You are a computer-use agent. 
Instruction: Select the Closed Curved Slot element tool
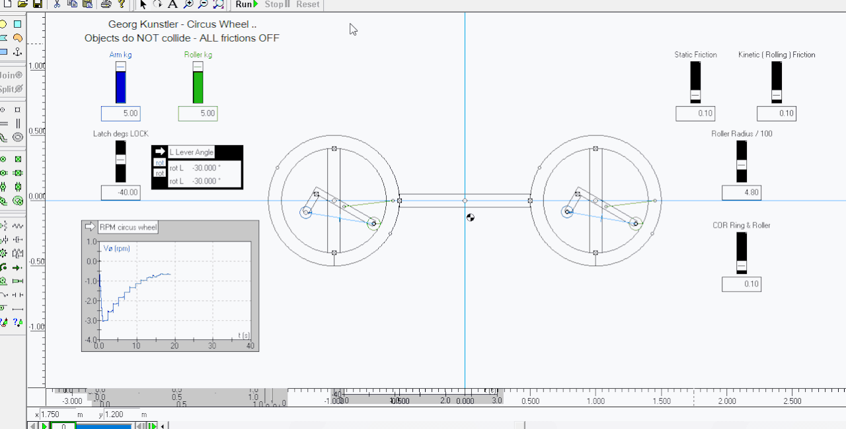tap(18, 137)
